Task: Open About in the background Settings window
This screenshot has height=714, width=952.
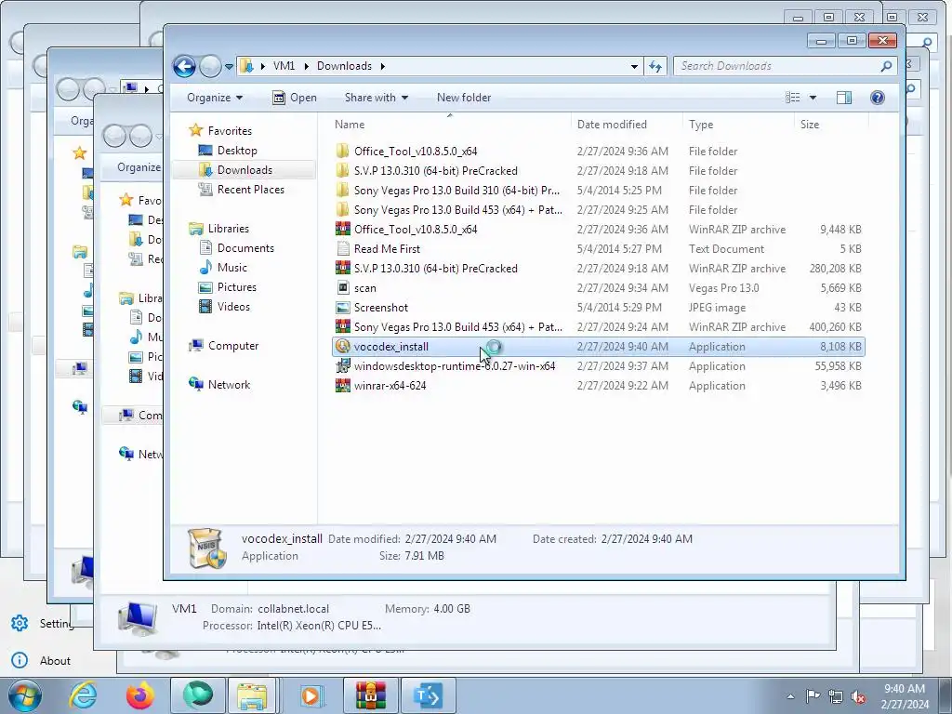Action: pyautogui.click(x=41, y=661)
